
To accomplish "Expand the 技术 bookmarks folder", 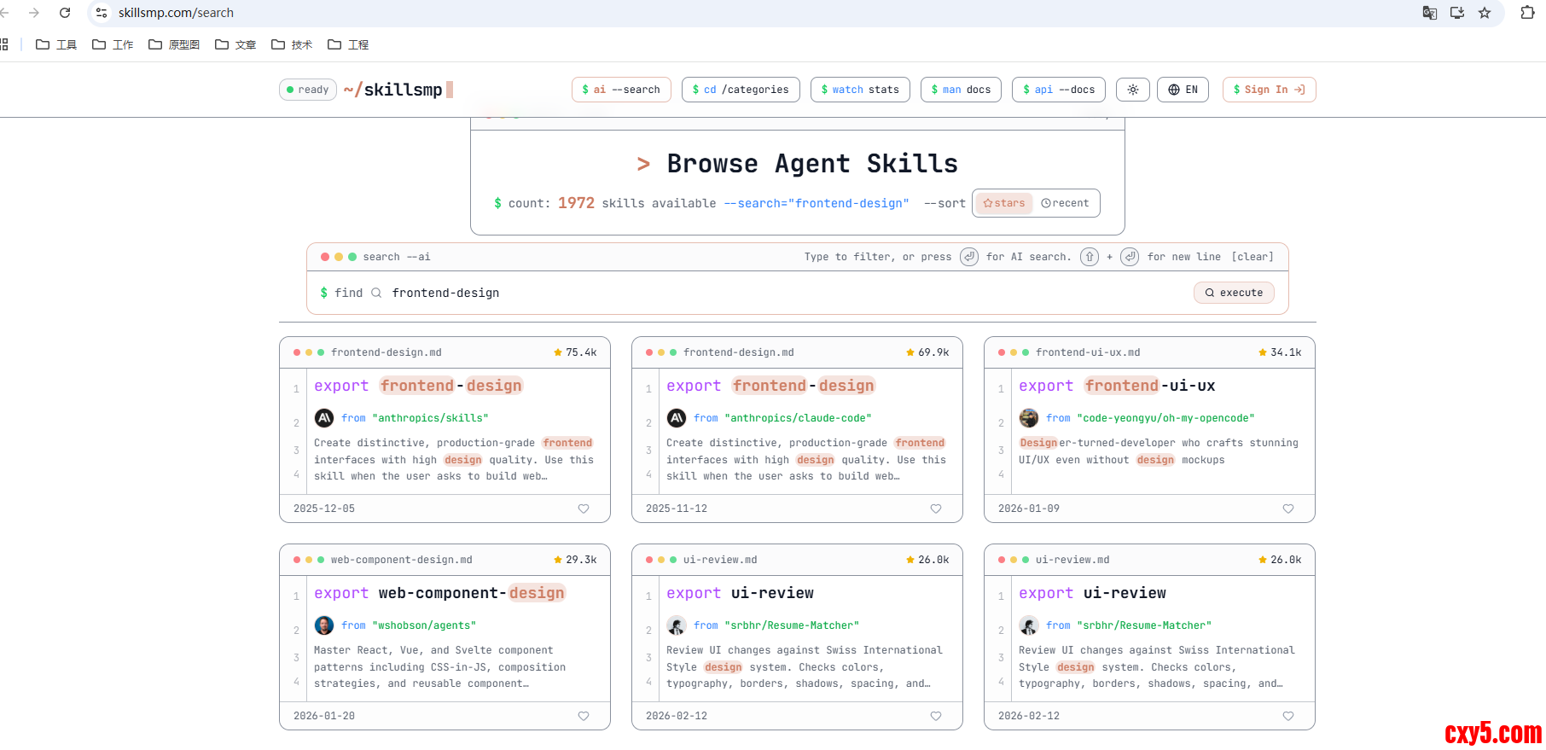I will tap(292, 44).
